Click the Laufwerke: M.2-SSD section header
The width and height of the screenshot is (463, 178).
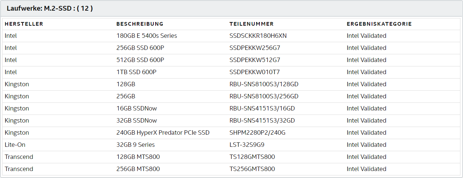click(x=50, y=8)
